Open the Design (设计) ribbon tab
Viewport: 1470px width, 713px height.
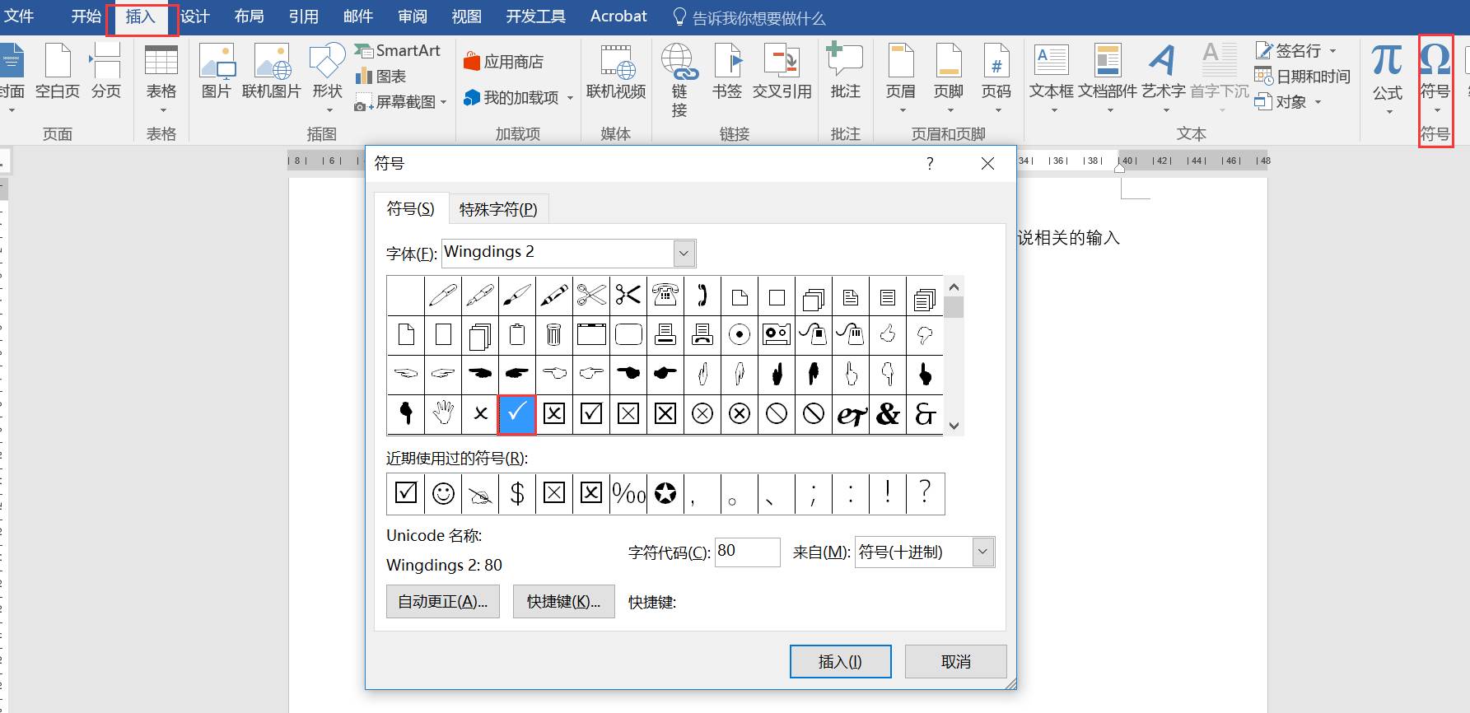click(x=195, y=16)
